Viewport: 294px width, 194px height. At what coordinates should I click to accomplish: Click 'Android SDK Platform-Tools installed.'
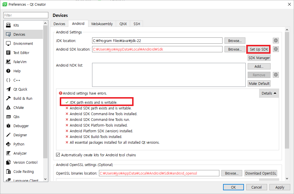pos(99,125)
